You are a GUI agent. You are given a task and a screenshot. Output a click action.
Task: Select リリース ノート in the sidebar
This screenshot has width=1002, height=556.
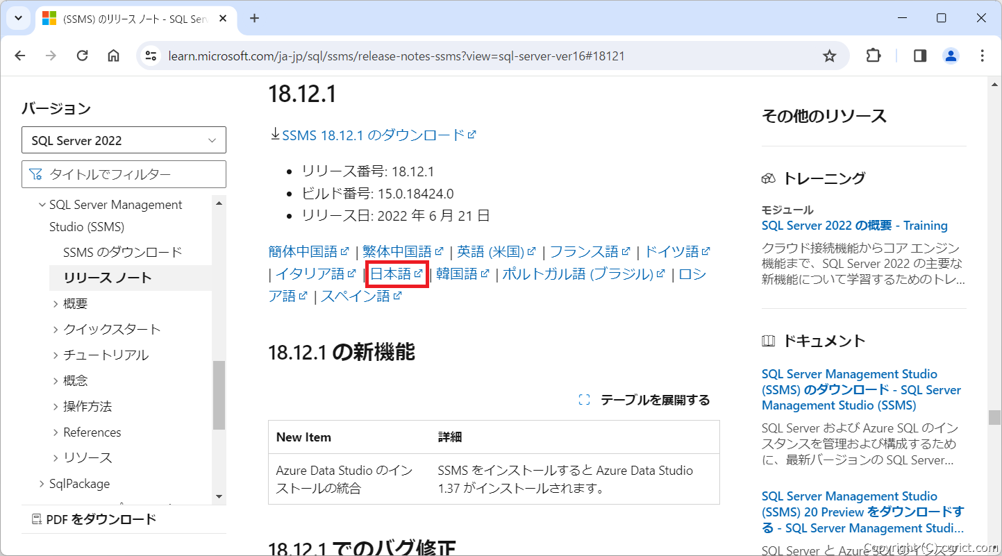click(x=108, y=278)
